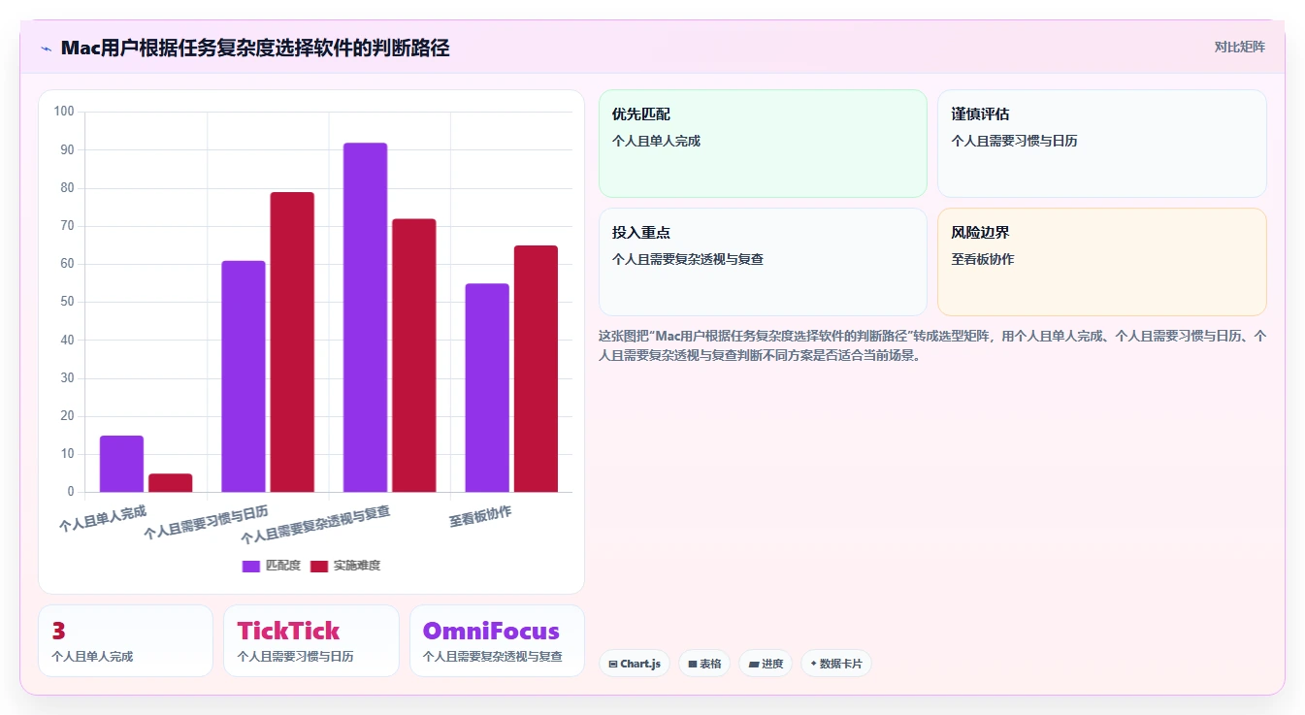1305x715 pixels.
Task: Select the OmniFocus stat card
Action: click(497, 640)
